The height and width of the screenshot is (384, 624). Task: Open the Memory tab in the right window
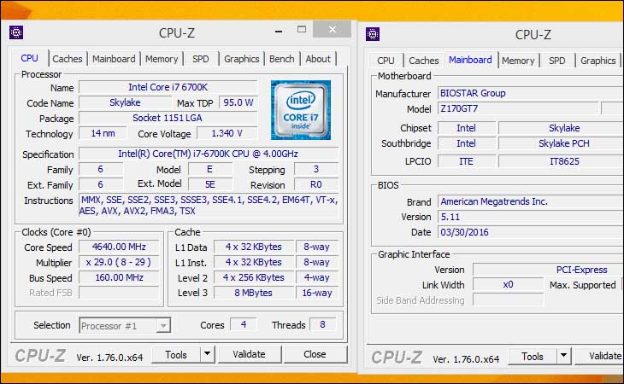tap(518, 61)
